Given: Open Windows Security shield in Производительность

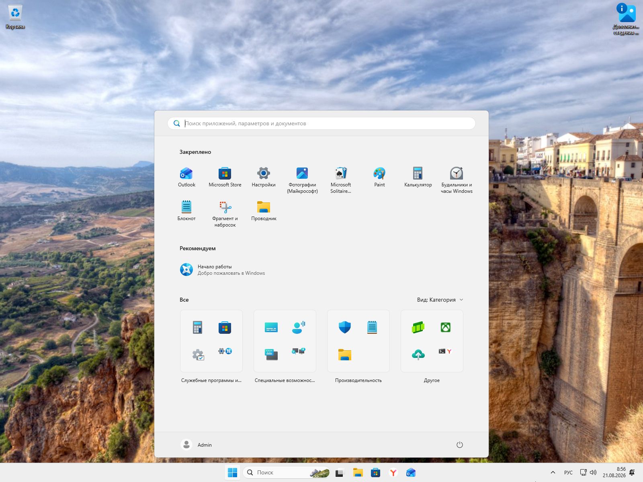Looking at the screenshot, I should pos(345,327).
